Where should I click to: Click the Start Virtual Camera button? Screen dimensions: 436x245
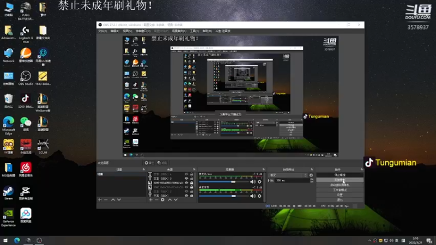click(x=340, y=185)
